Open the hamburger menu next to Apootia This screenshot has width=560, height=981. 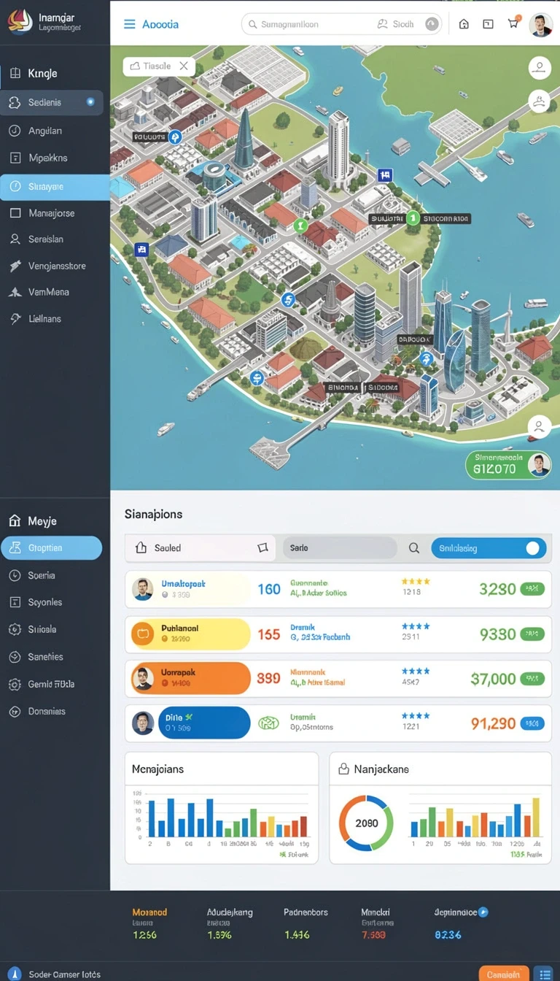click(x=130, y=24)
